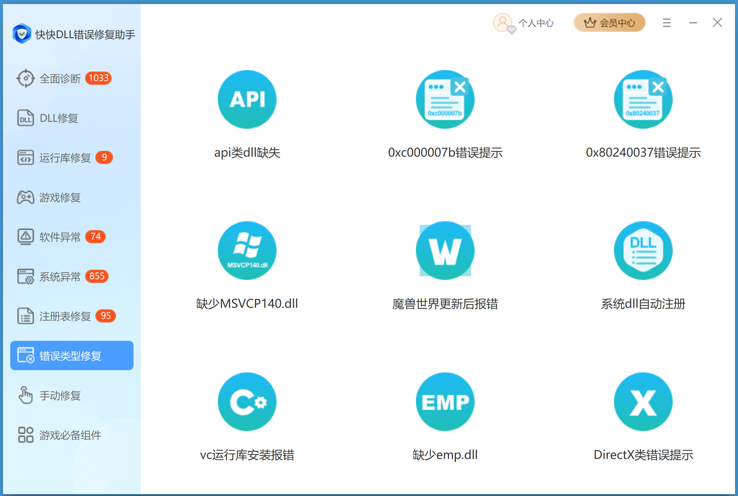Open the 软件异常 section
738x496 pixels.
click(60, 237)
